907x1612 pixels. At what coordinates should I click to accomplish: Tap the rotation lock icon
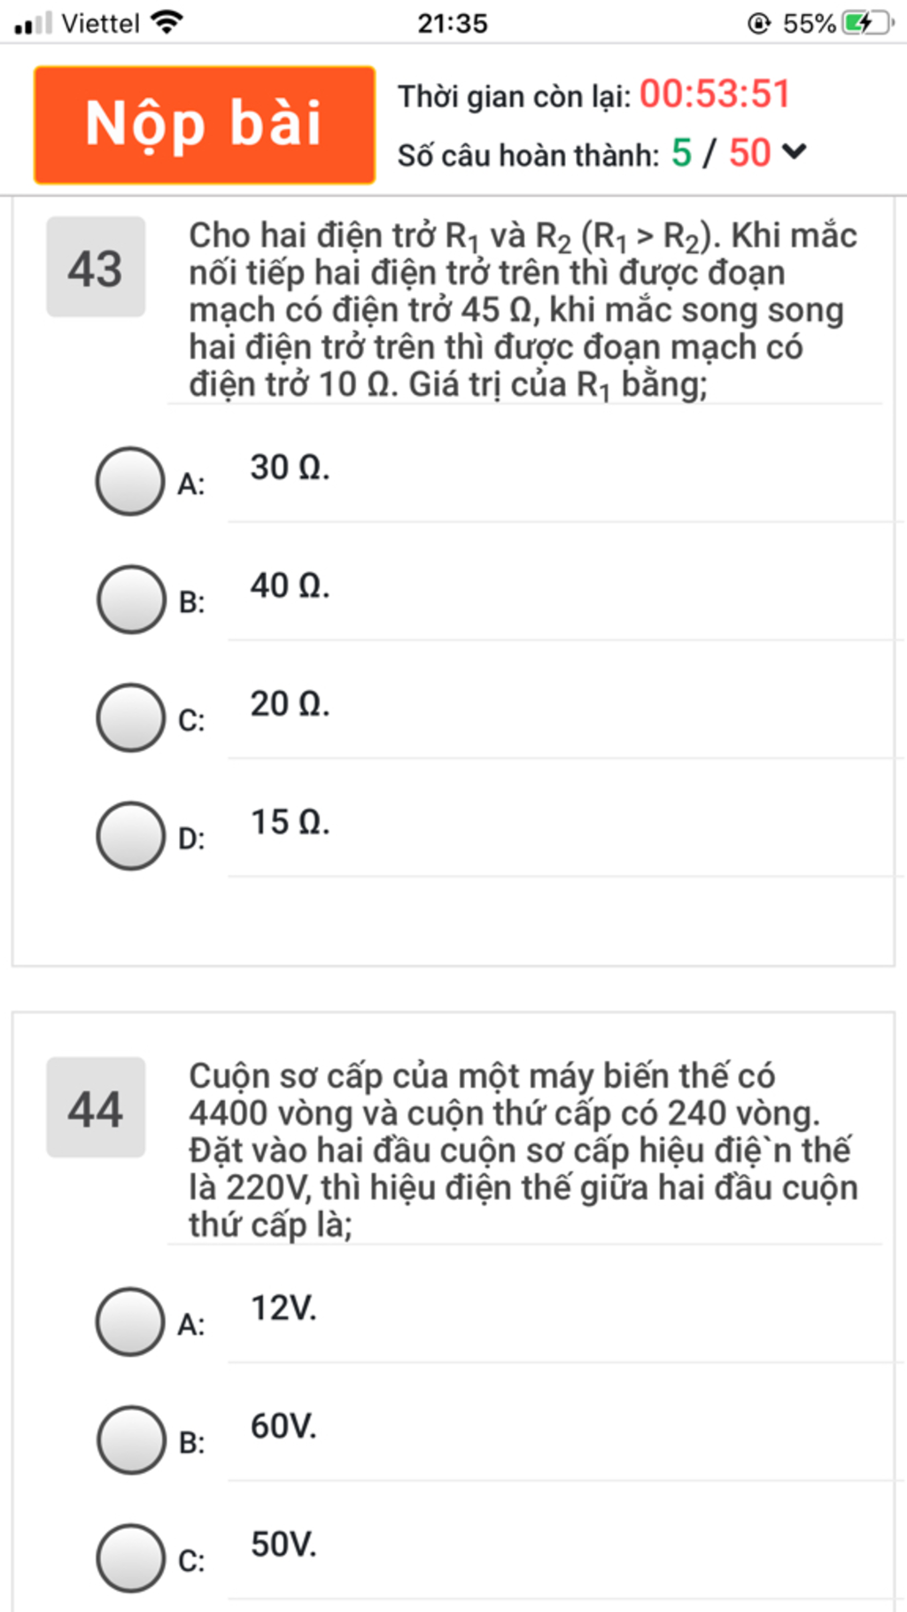click(759, 23)
